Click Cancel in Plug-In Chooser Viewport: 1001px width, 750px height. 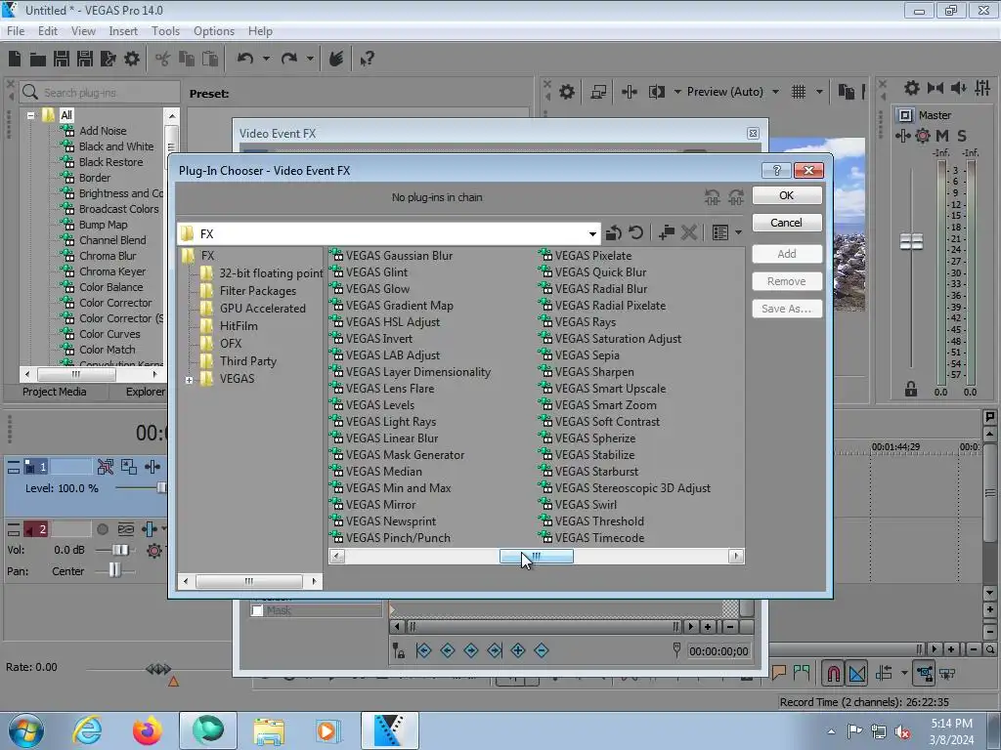coord(787,223)
